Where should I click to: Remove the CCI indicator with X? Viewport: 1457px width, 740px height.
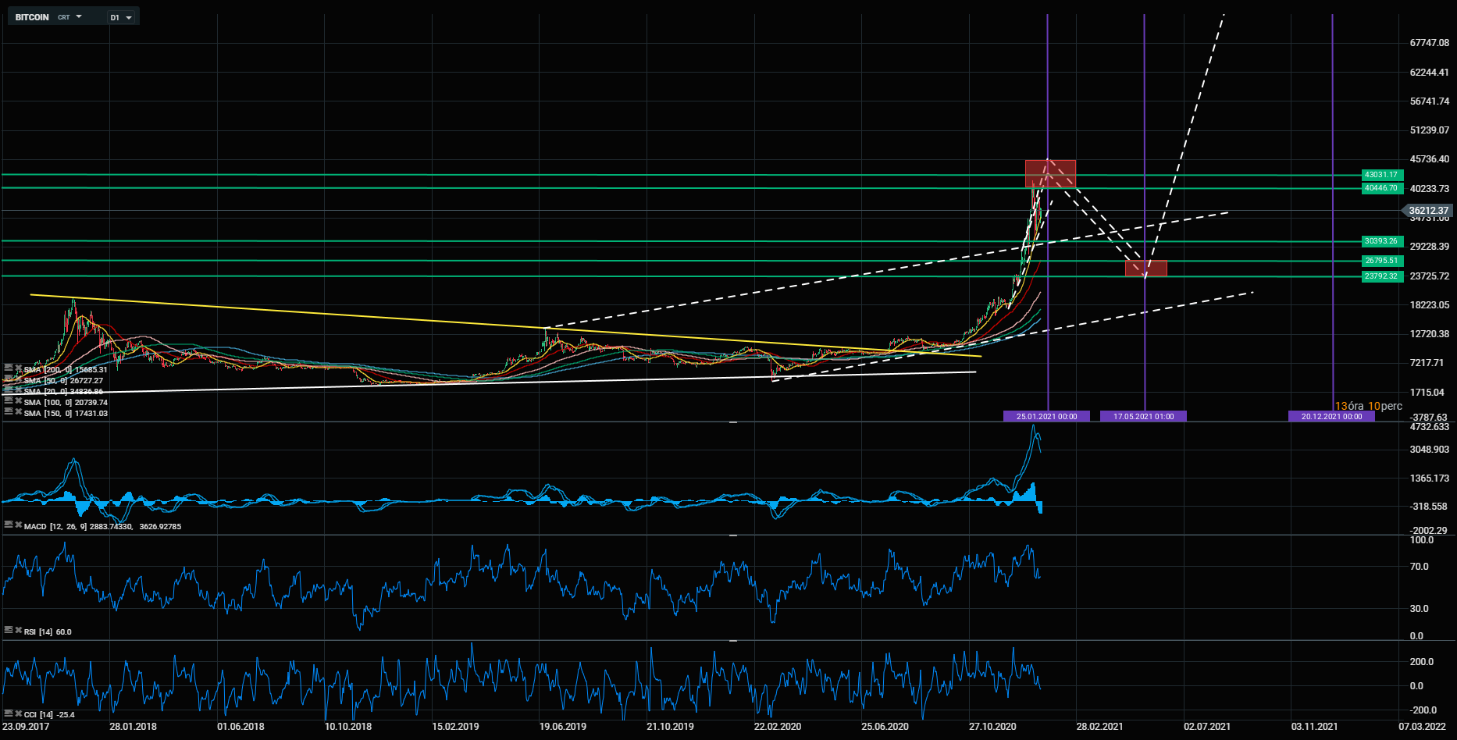pos(18,714)
